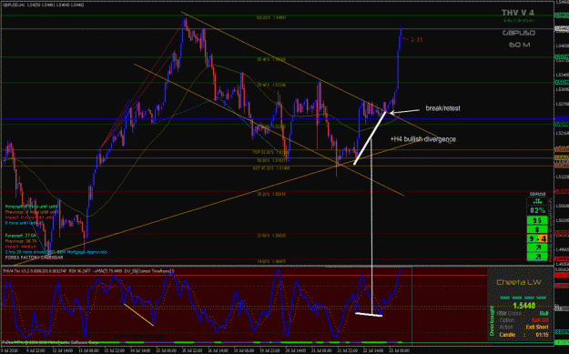Click the '38.20%' Fibonacci level label
The width and height of the screenshot is (569, 354).
tap(271, 194)
